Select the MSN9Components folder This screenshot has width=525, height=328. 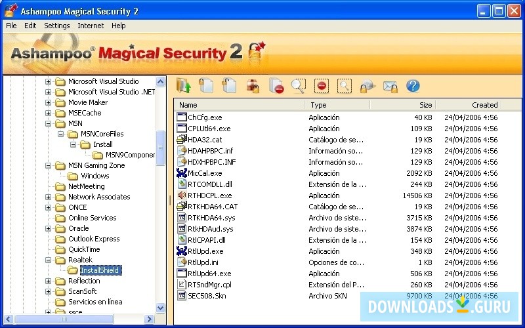tap(130, 155)
